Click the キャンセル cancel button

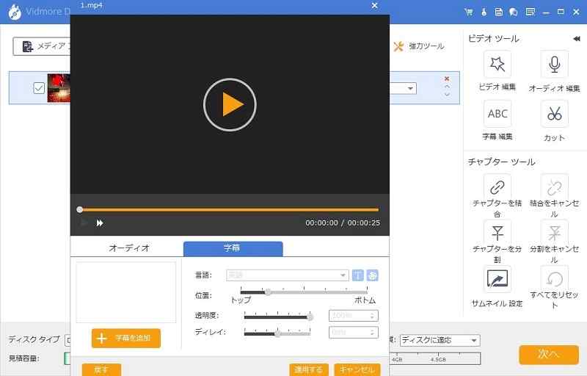357,369
